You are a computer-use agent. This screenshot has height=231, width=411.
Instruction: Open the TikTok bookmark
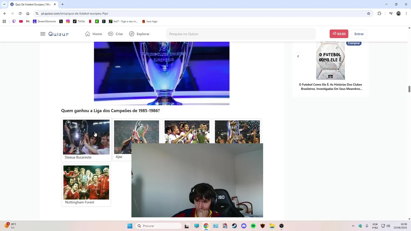79,21
